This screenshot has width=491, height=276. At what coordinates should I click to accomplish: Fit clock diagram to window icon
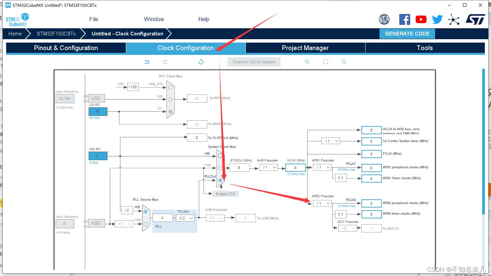tap(326, 62)
